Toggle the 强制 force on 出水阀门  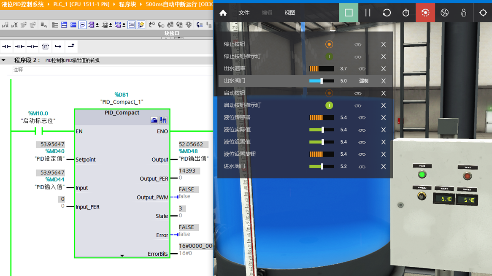pyautogui.click(x=363, y=81)
